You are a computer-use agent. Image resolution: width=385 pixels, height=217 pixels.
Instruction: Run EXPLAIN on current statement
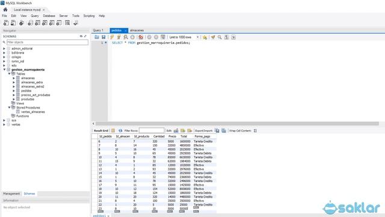pyautogui.click(x=126, y=37)
